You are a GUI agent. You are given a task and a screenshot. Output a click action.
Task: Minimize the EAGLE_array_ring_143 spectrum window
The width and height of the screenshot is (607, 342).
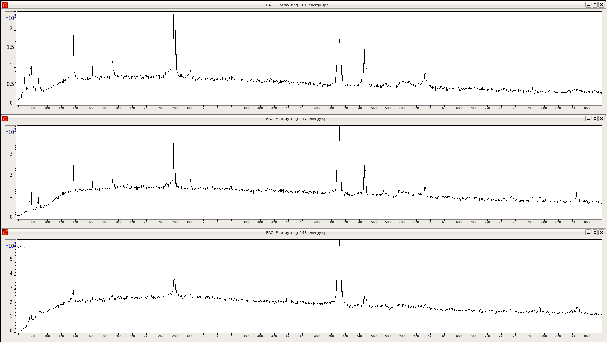(588, 232)
